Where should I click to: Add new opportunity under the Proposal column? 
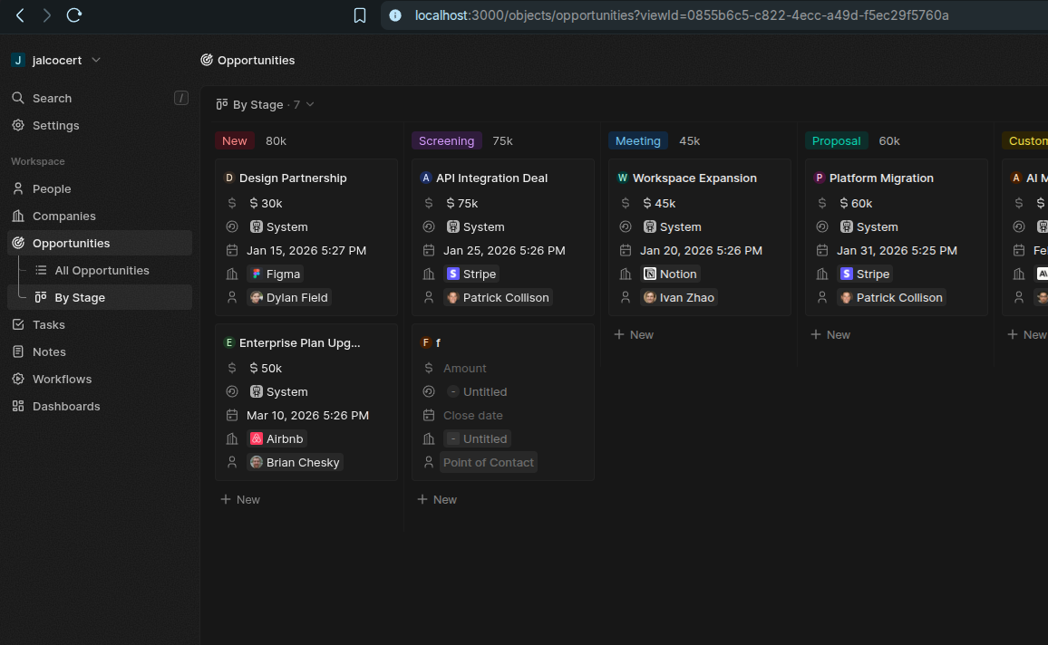click(830, 334)
